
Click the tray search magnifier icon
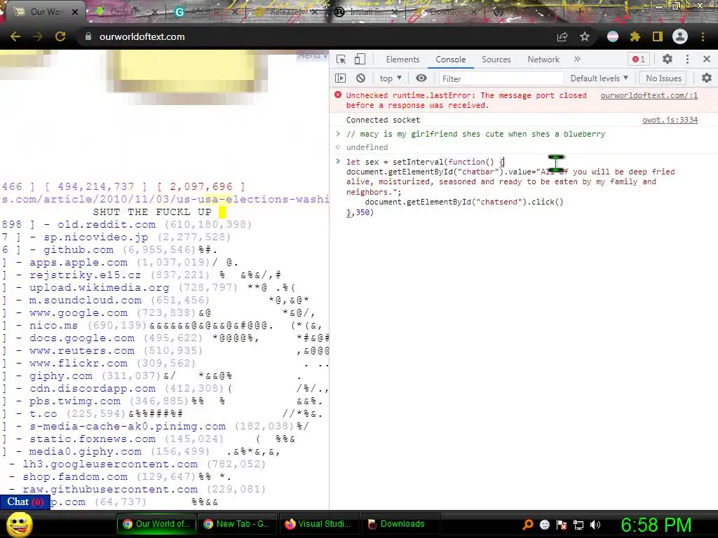point(528,525)
